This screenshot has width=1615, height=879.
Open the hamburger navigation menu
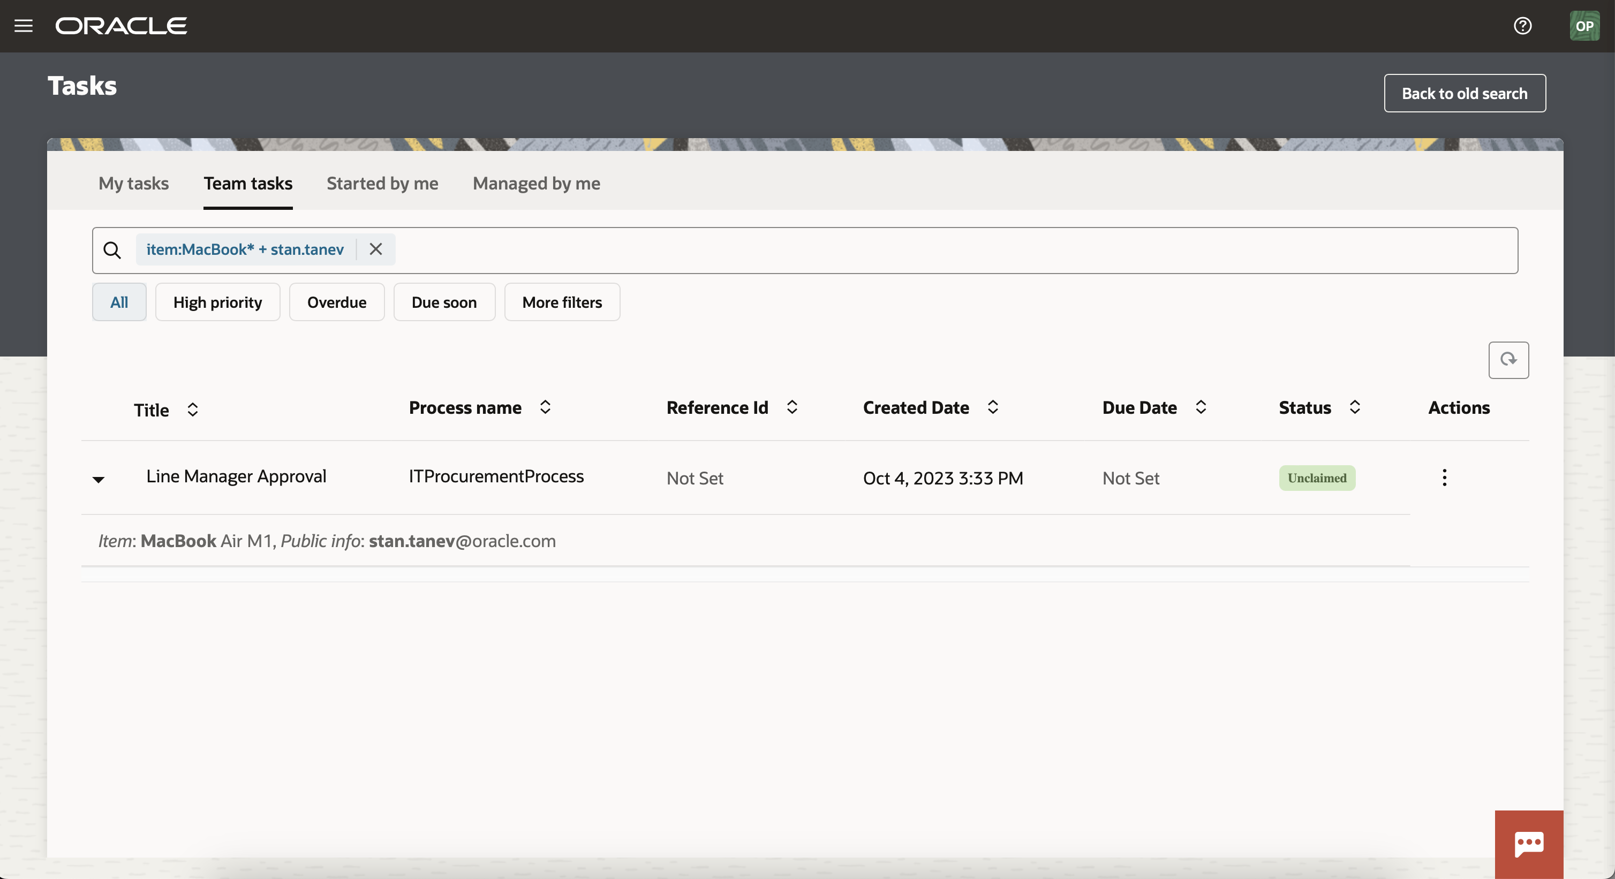24,26
